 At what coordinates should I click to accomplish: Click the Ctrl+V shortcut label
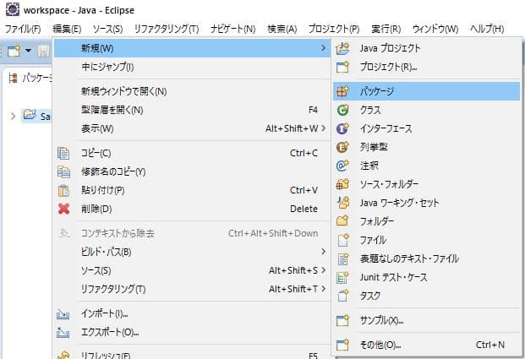(304, 190)
